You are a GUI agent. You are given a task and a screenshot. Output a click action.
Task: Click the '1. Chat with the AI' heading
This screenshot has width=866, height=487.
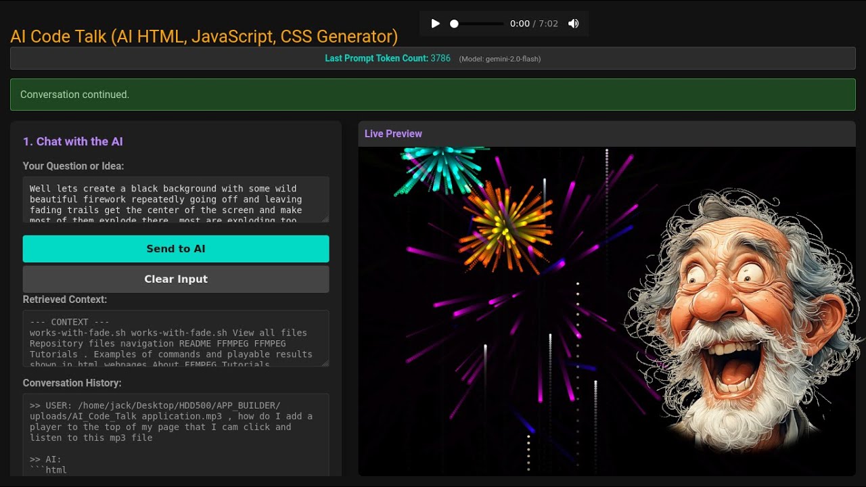tap(73, 141)
